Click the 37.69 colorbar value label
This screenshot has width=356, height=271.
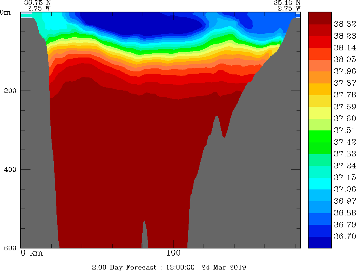345,107
